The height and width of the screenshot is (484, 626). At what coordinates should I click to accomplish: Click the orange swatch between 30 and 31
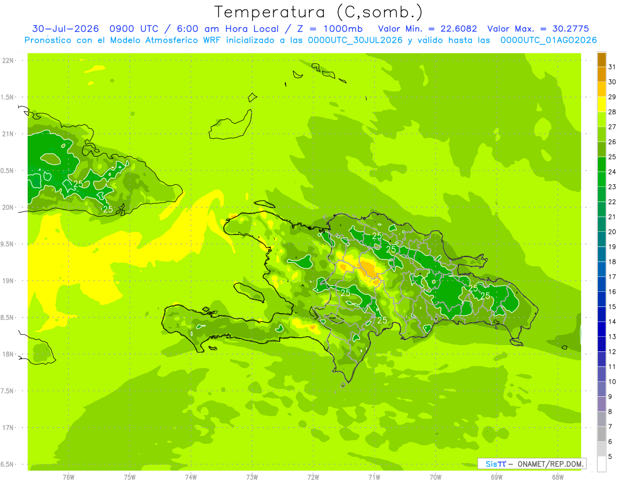pos(601,75)
